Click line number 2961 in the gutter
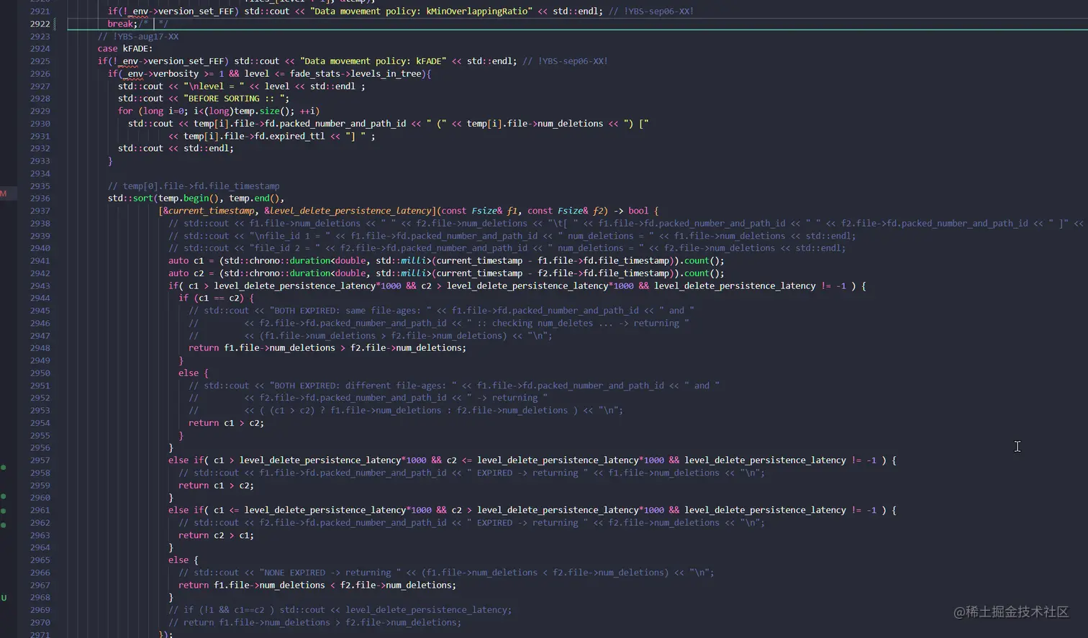Viewport: 1088px width, 638px height. click(40, 510)
